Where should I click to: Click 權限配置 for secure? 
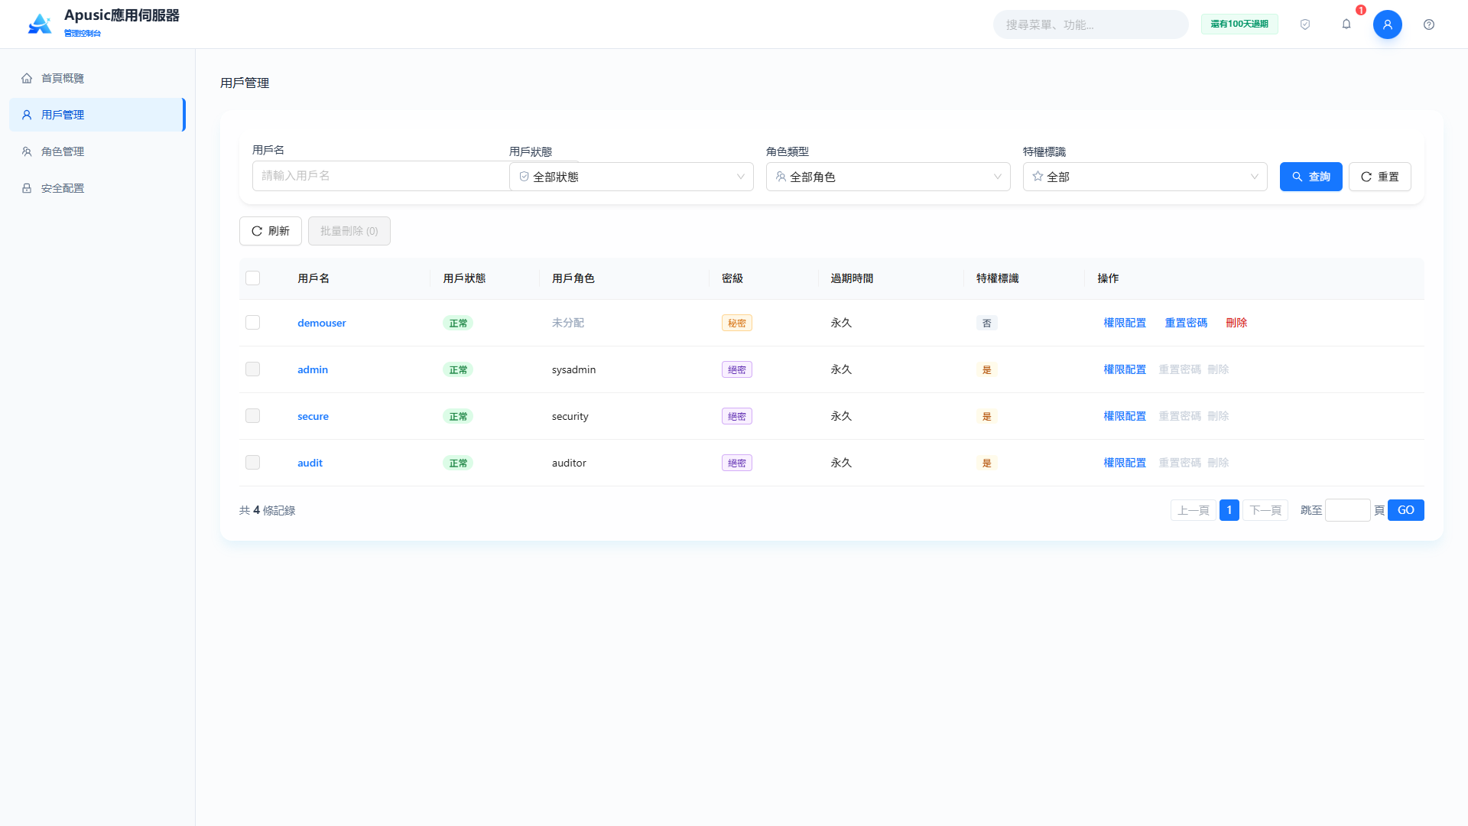click(x=1125, y=416)
